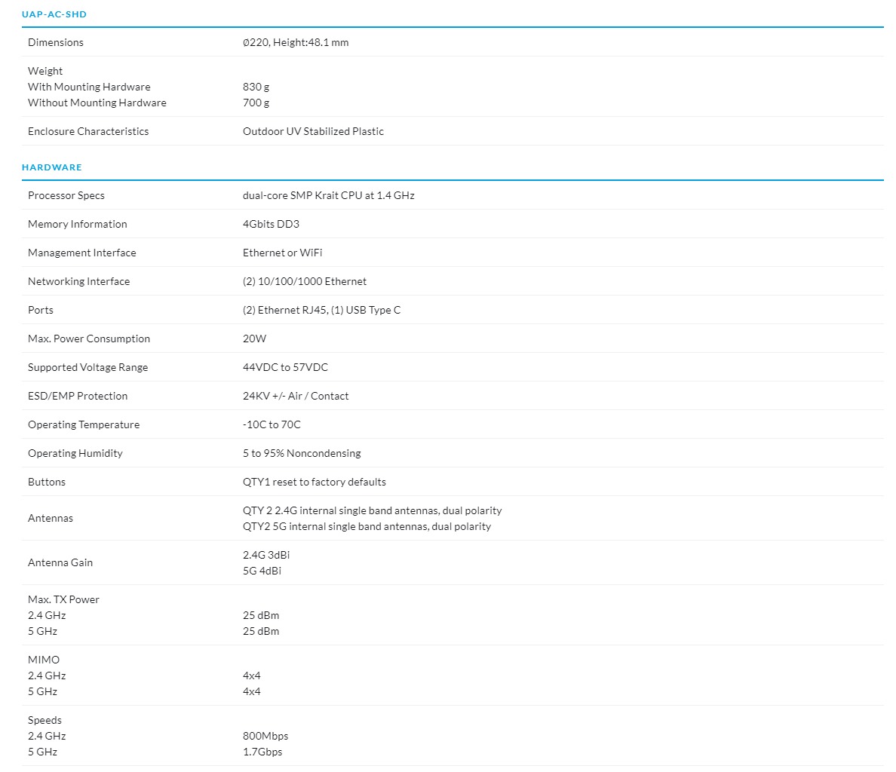Select the 44VDC to 57VDC value
The width and height of the screenshot is (896, 772).
pos(285,367)
